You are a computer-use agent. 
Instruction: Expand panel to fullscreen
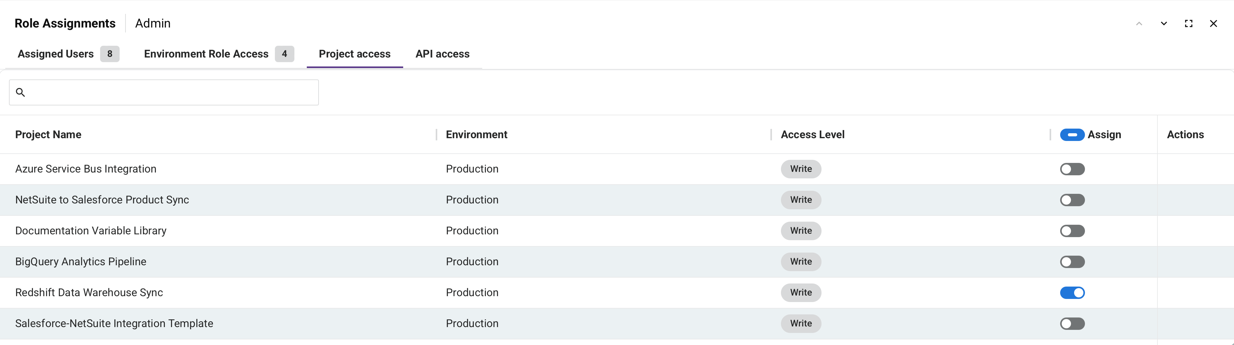pyautogui.click(x=1188, y=23)
